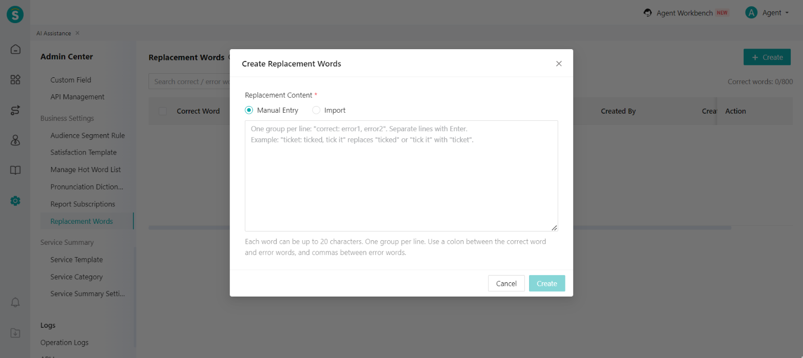Switch to the AI Assistance tab

(54, 33)
